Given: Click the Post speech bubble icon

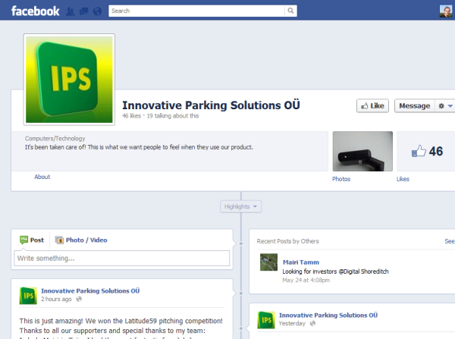Looking at the screenshot, I should click(24, 240).
